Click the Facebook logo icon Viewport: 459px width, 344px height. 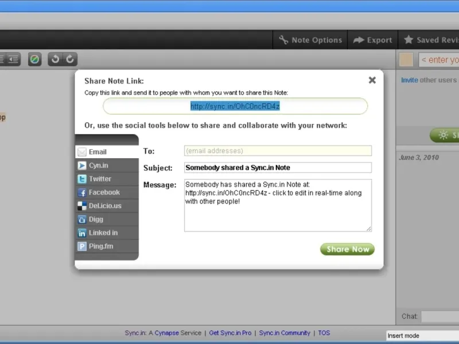tap(82, 193)
